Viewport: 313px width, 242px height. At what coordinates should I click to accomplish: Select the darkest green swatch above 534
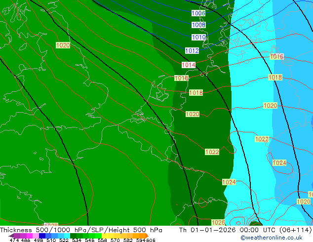tap(73, 236)
